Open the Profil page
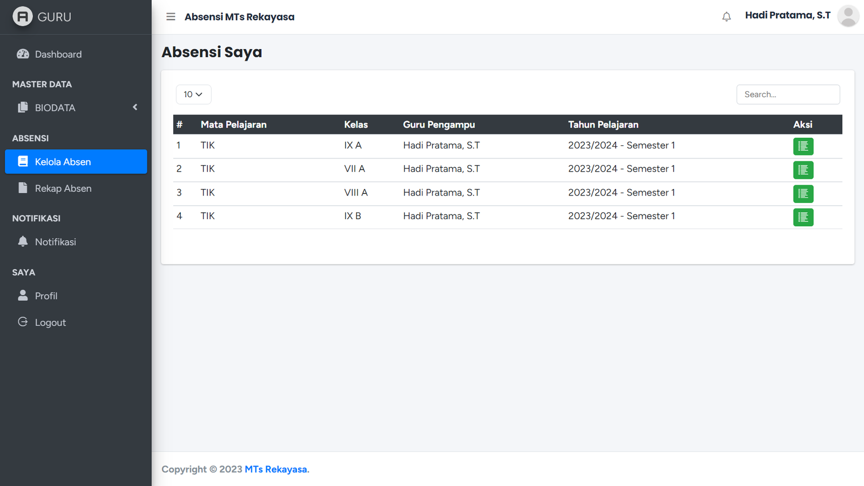 tap(46, 296)
